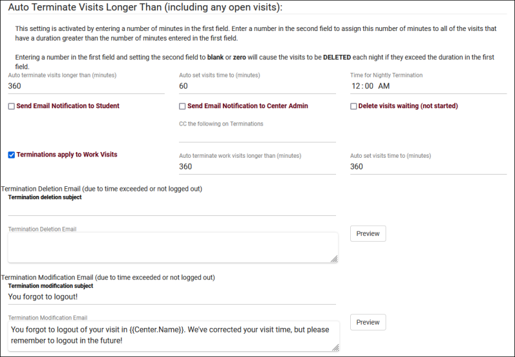Uncheck Terminations apply to Work Visits
Viewport: 515px width, 357px height.
click(12, 155)
